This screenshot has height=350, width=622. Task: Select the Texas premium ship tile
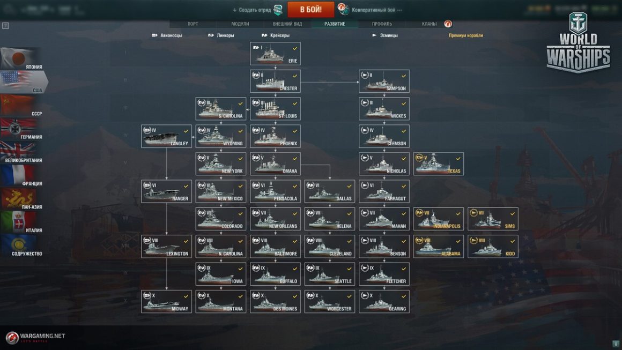[438, 163]
